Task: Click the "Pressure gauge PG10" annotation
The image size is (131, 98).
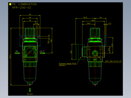Action: [68, 64]
